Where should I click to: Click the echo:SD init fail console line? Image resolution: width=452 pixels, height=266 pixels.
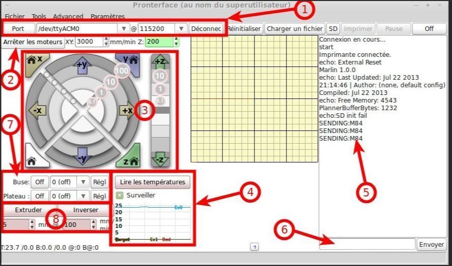tap(343, 116)
